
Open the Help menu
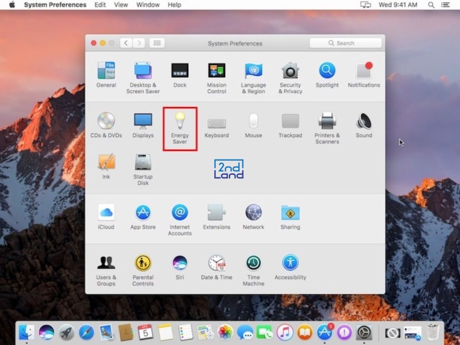coord(174,5)
